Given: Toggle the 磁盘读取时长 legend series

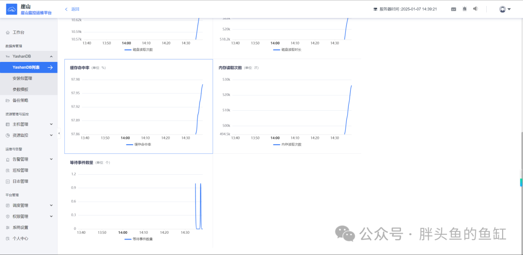Looking at the screenshot, I should pos(287,50).
